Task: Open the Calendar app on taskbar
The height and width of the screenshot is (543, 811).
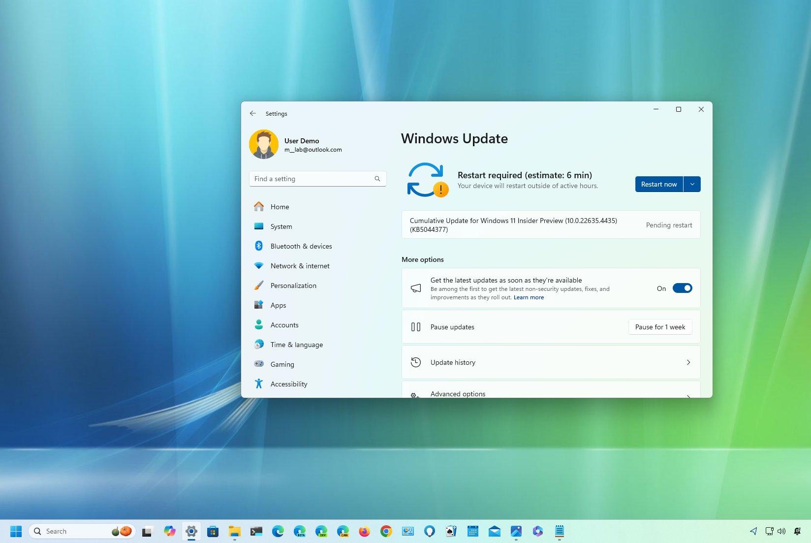Action: click(x=473, y=531)
